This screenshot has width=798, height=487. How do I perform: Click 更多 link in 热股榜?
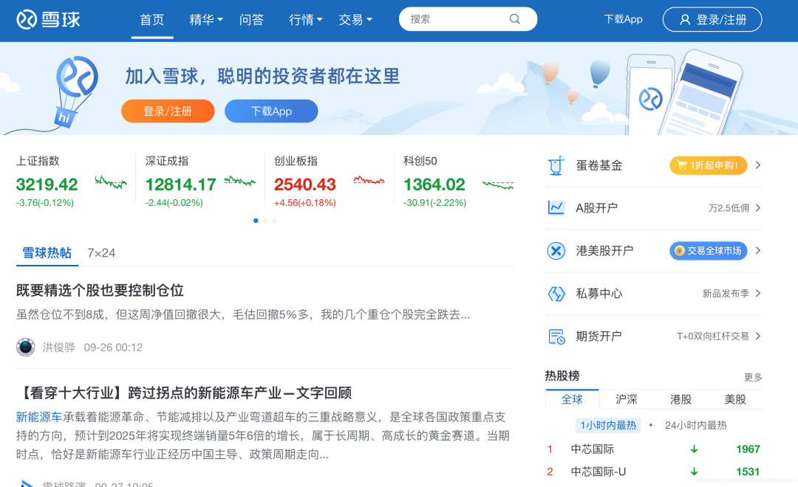pyautogui.click(x=753, y=377)
